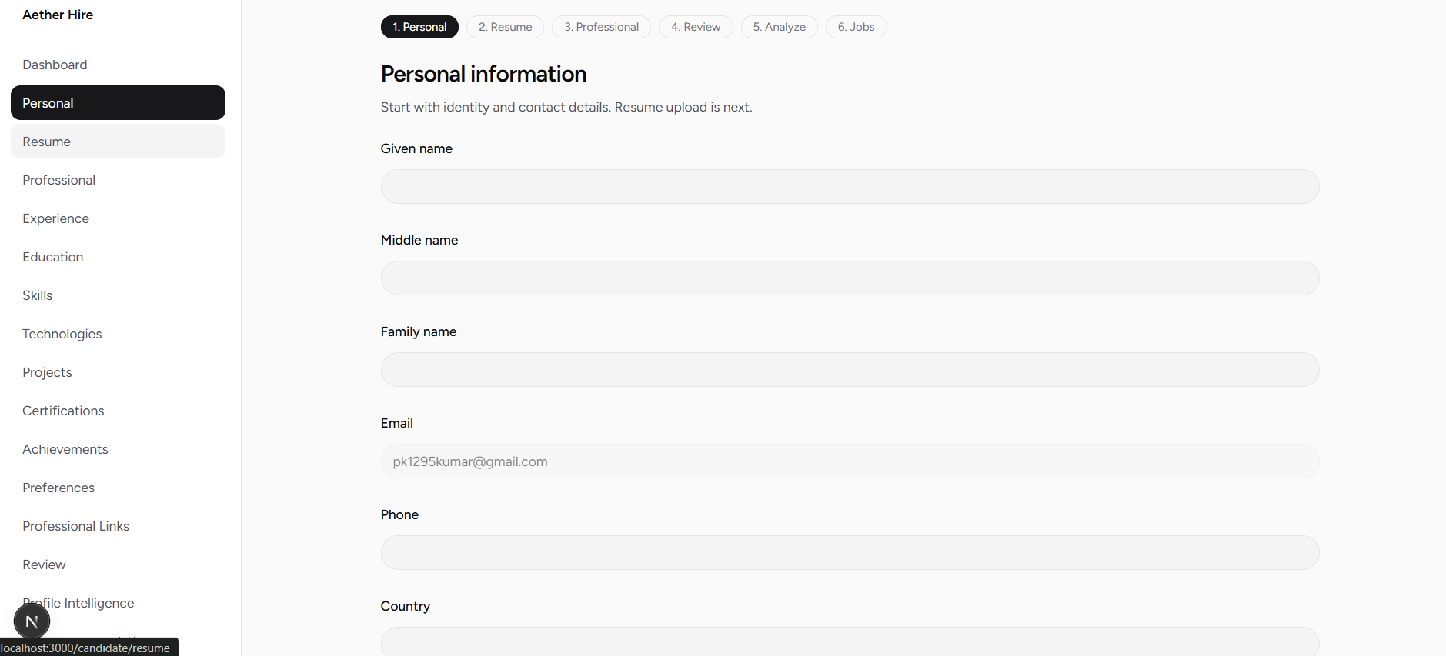Select Personal in the sidebar
The image size is (1446, 656).
(118, 103)
